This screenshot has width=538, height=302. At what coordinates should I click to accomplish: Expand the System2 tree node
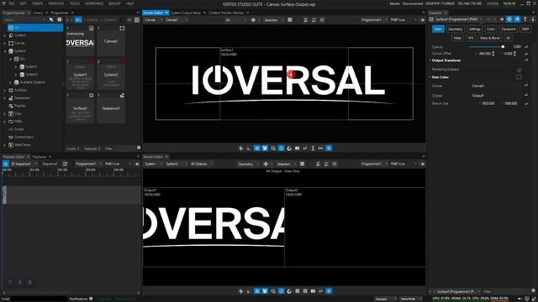point(16,75)
